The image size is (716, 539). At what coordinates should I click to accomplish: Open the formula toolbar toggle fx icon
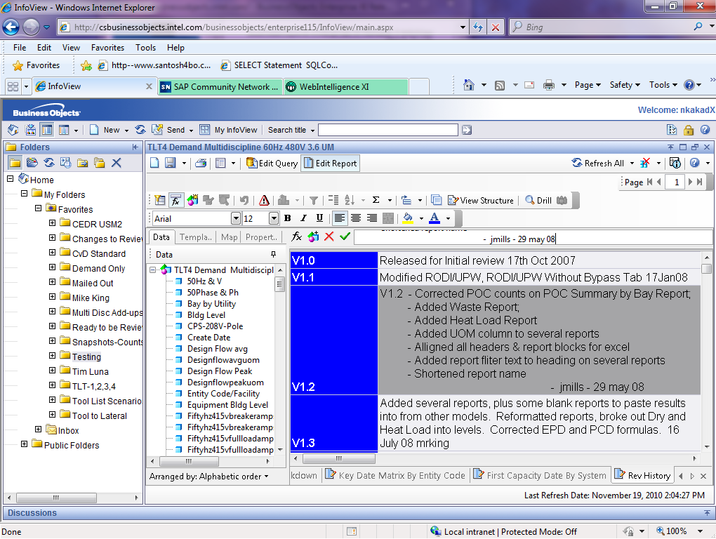pos(175,200)
